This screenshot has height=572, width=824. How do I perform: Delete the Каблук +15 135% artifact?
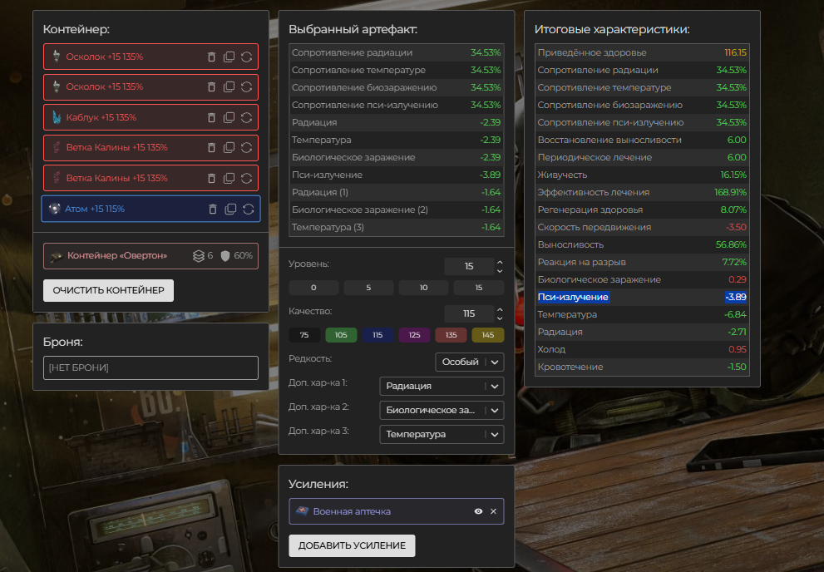click(x=211, y=118)
